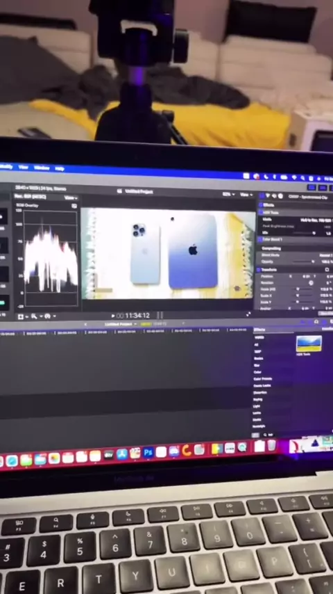
Task: Click the Transform on-screen controls icon
Action: pyautogui.click(x=327, y=270)
